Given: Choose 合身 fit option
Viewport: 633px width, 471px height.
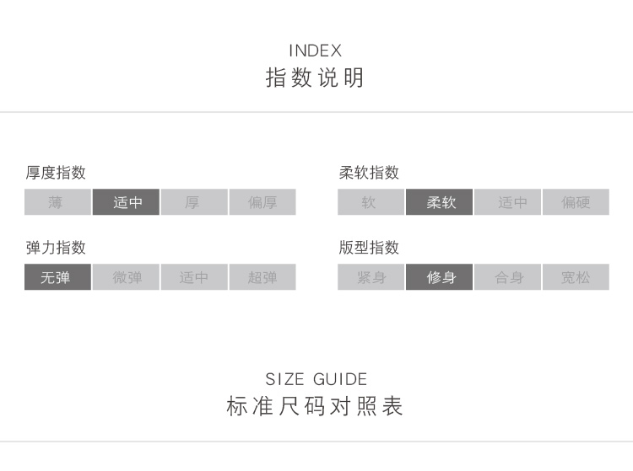Looking at the screenshot, I should 507,277.
